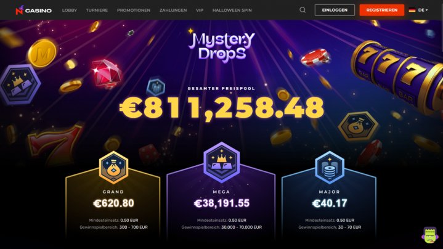
Task: Click the Mega crown hexagon badge
Action: pyautogui.click(x=222, y=162)
